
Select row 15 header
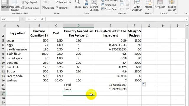[x=3, y=85]
